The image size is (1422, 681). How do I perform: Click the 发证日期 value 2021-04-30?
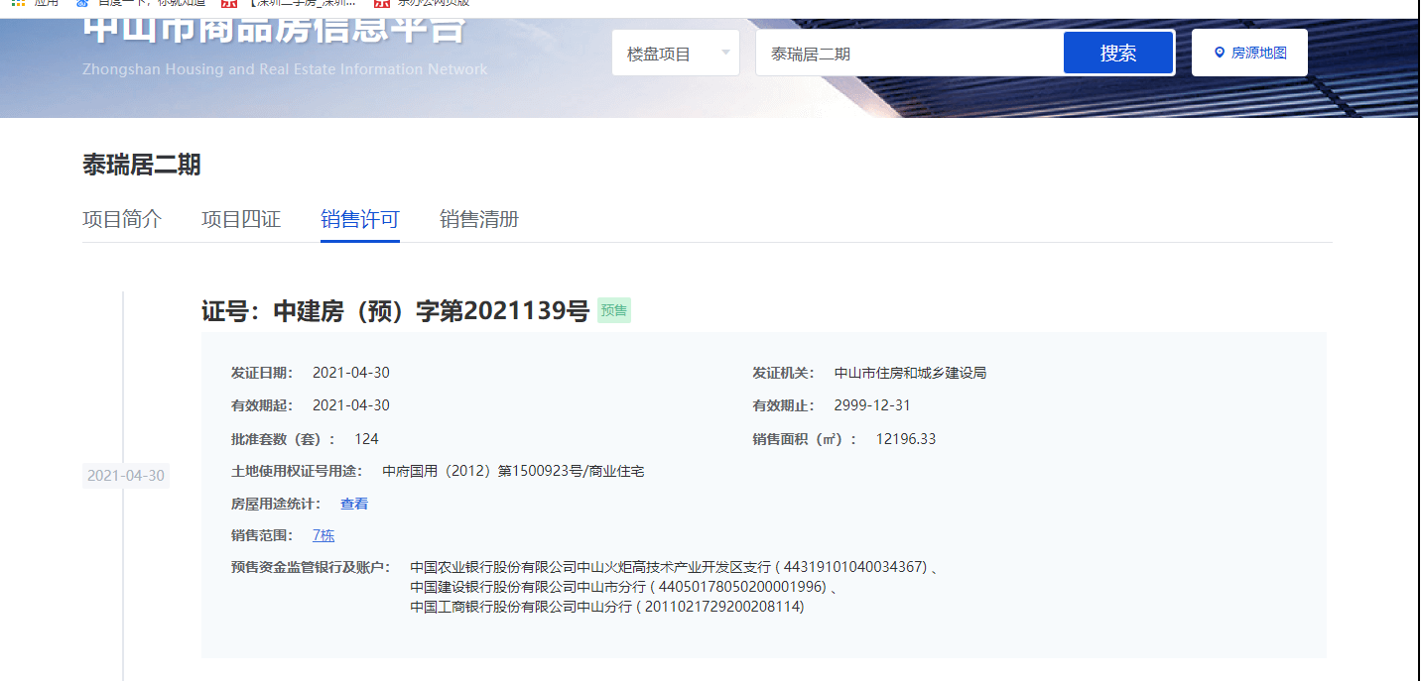coord(351,373)
